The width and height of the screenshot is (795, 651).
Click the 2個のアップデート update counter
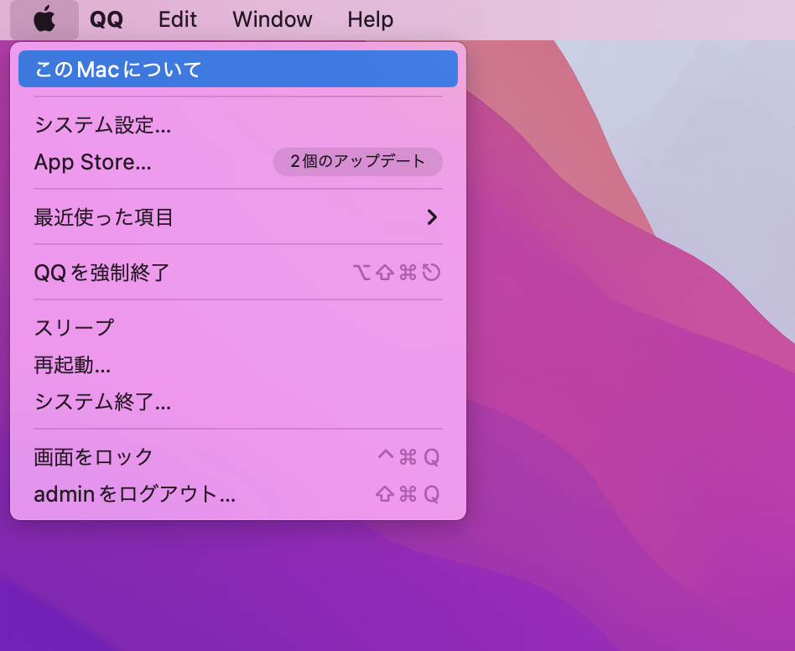tap(357, 162)
